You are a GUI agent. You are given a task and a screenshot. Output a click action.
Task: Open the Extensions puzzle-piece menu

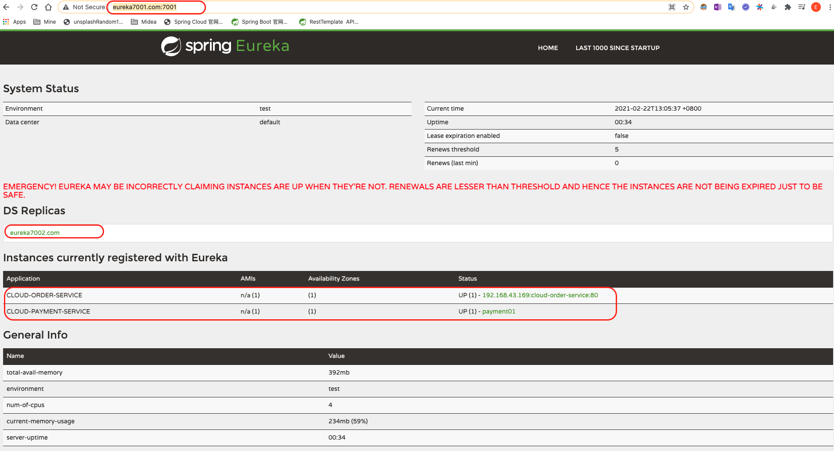(x=788, y=7)
